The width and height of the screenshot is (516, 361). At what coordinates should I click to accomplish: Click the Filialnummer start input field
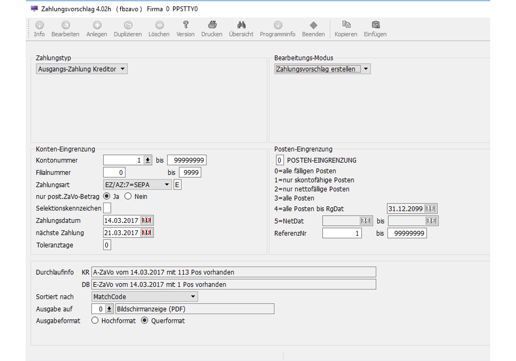click(x=115, y=173)
